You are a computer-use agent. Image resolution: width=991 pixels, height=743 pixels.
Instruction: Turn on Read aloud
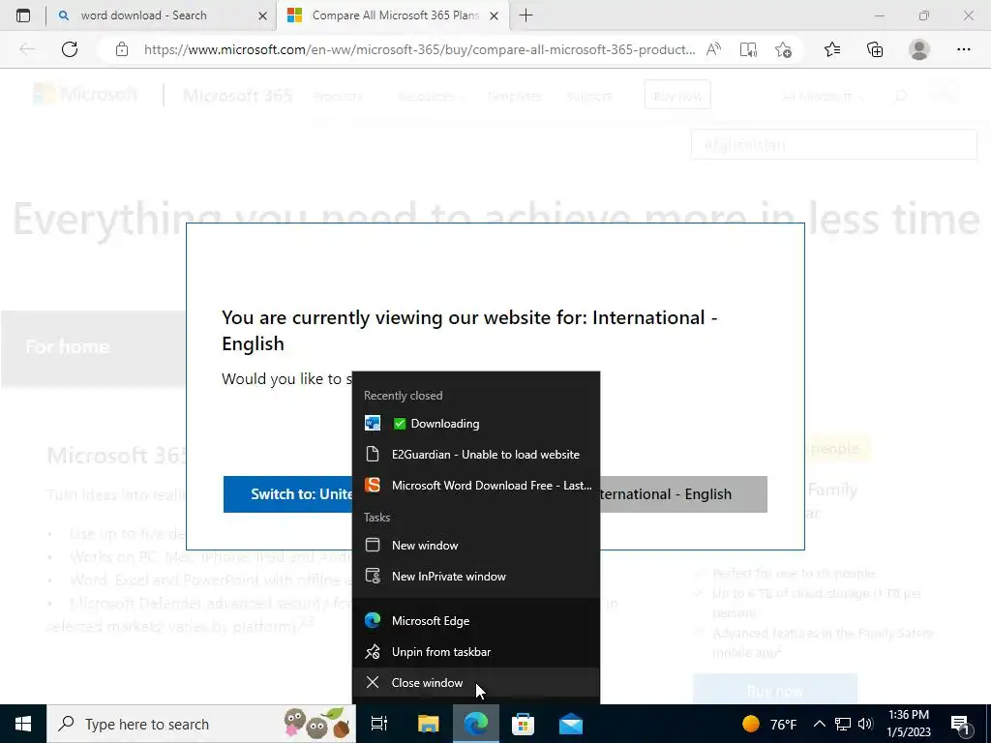tap(713, 49)
